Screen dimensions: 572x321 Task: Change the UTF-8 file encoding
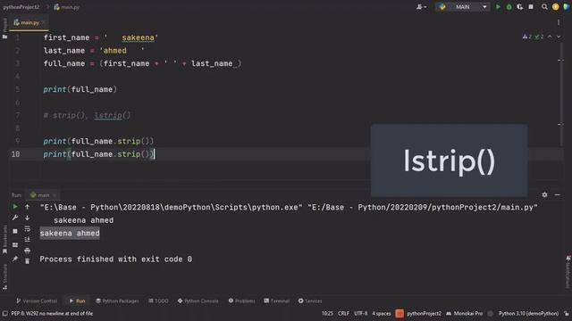361,313
